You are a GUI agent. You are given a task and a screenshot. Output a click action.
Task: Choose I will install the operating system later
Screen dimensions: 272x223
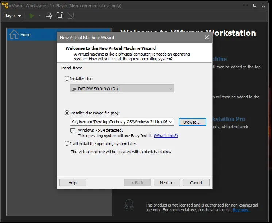click(67, 144)
